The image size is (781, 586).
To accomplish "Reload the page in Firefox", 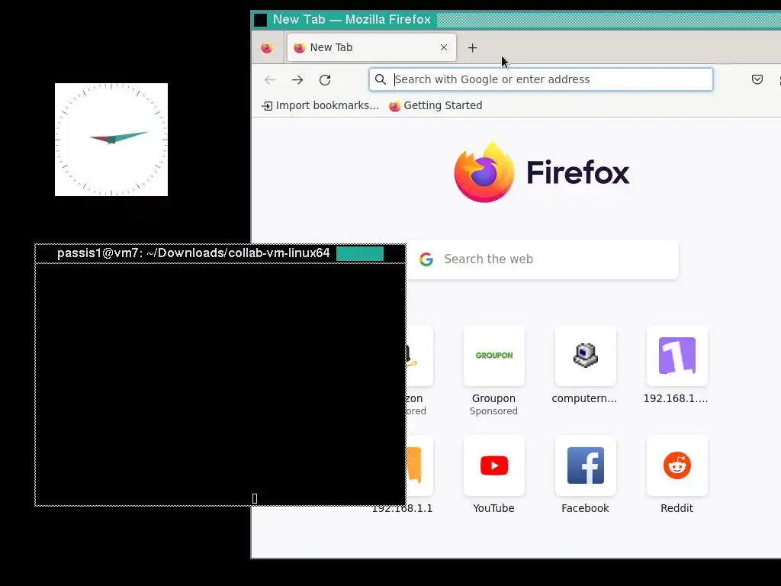I will click(325, 79).
